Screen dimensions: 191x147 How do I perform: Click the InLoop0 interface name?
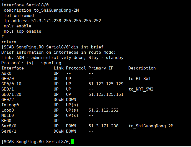pyautogui.click(x=10, y=105)
